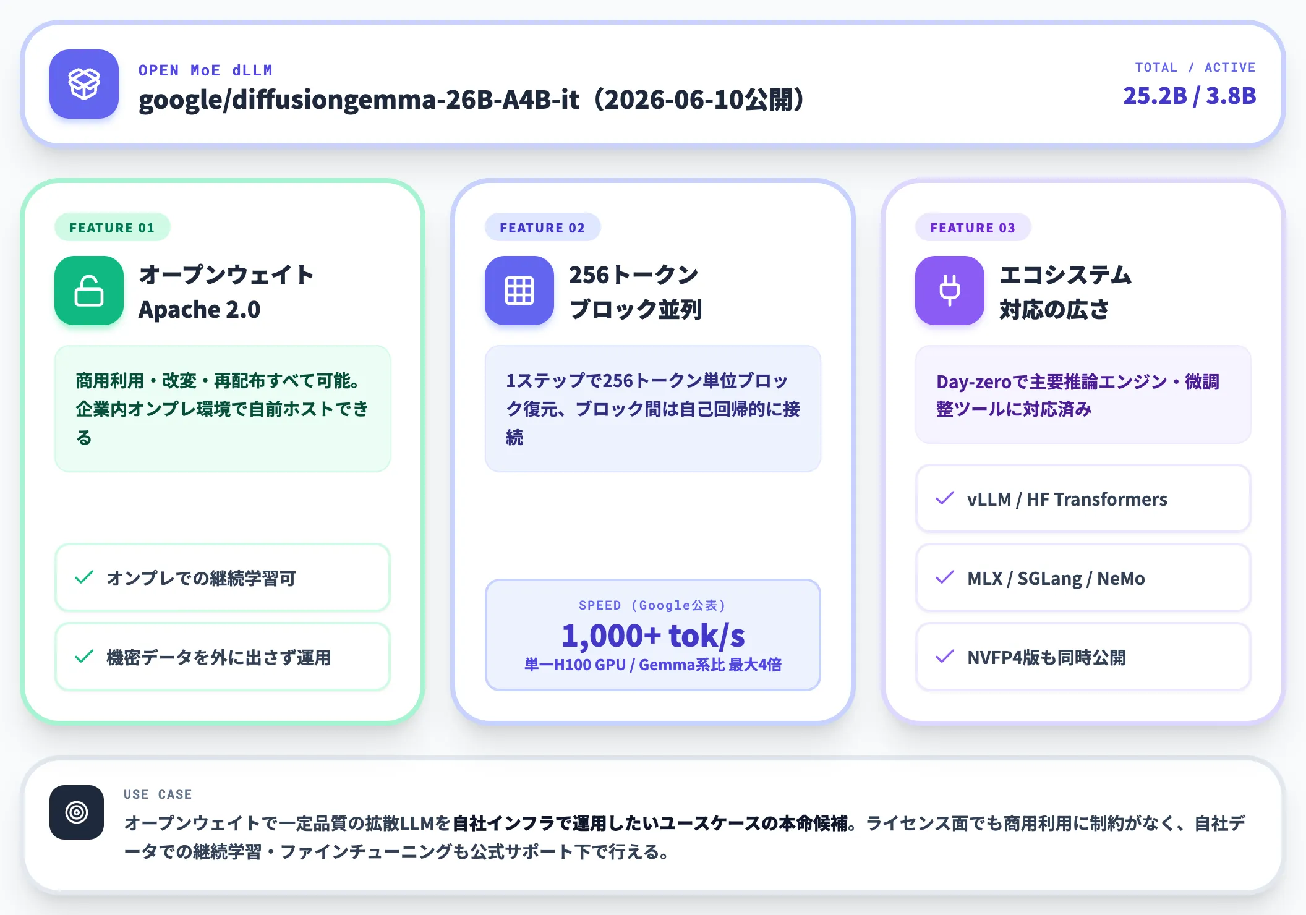
Task: Click the google/diffusiongemma-26B-A4B-it title
Action: pos(471,99)
